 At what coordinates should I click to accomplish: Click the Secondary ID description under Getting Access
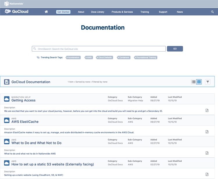point(83,111)
